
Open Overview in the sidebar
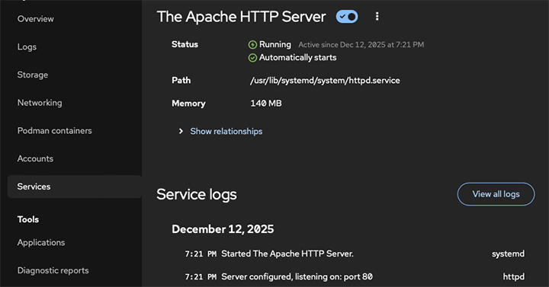pos(36,19)
